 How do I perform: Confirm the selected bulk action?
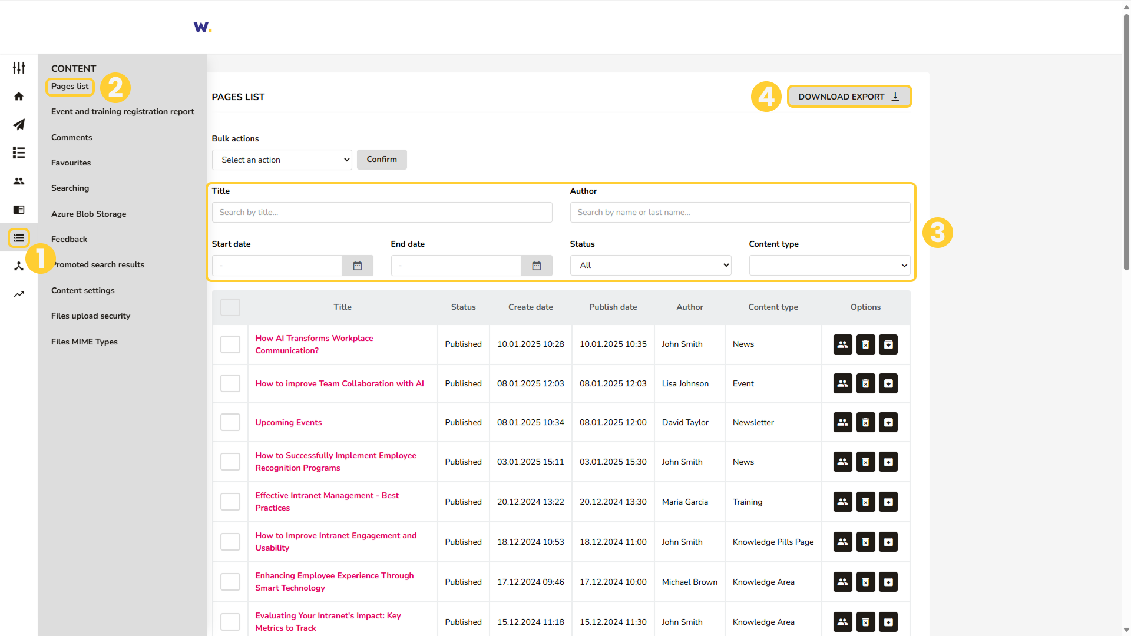point(382,160)
